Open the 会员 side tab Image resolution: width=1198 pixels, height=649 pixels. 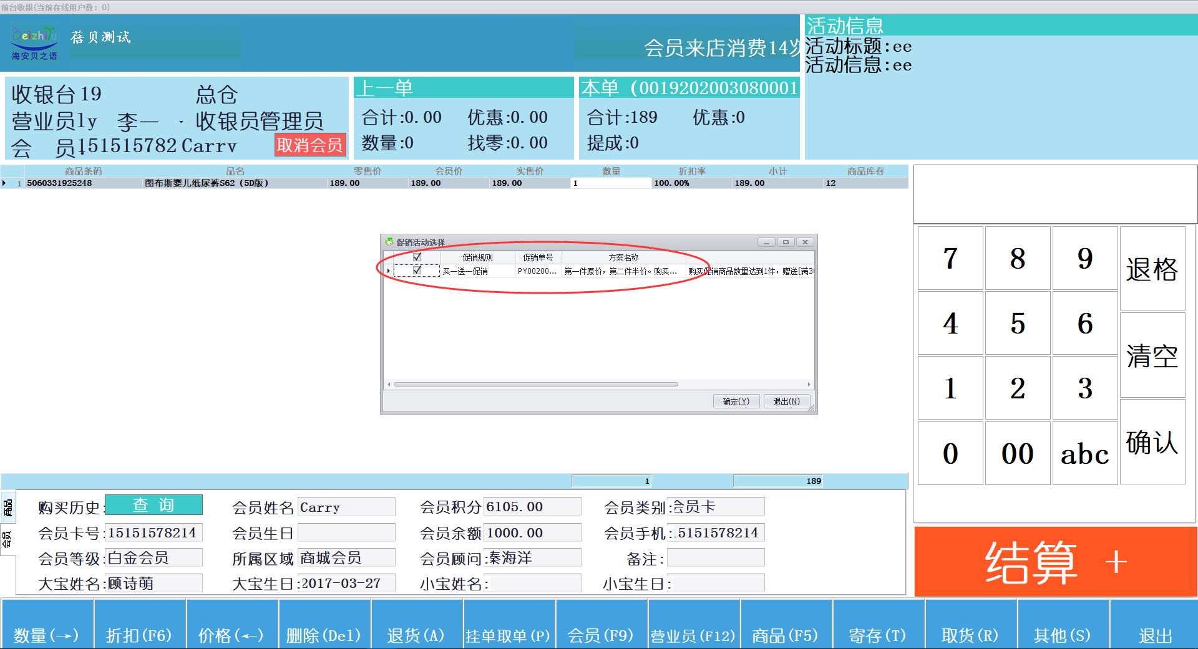(7, 539)
